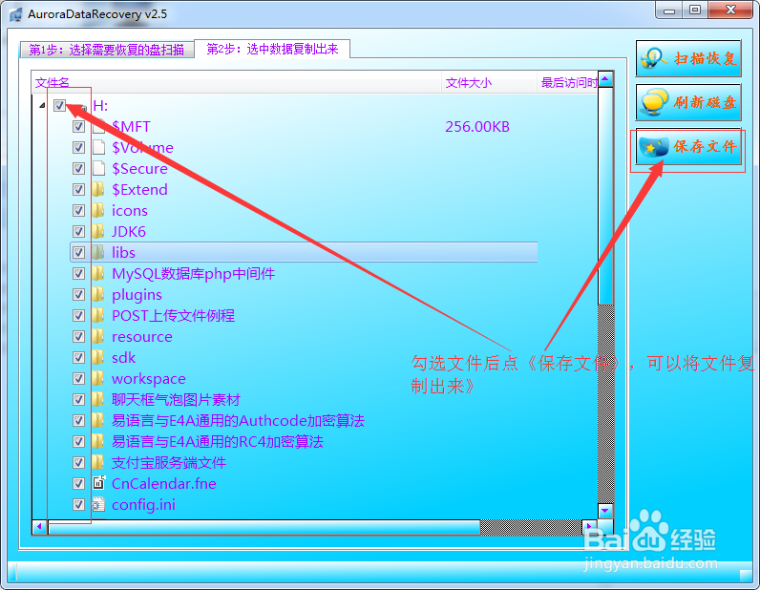Toggle the Authcode加密算法 folder checkbox
This screenshot has height=590, width=760.
pos(78,420)
